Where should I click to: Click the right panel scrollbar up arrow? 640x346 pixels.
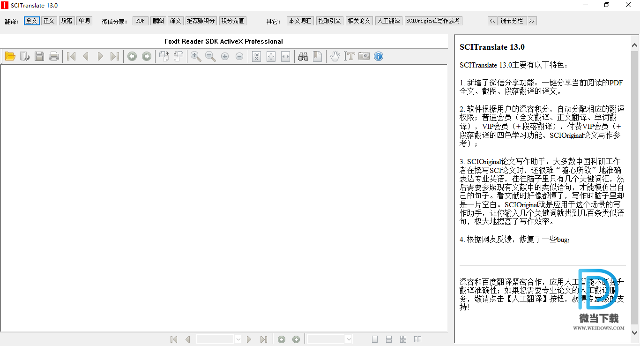tap(635, 46)
